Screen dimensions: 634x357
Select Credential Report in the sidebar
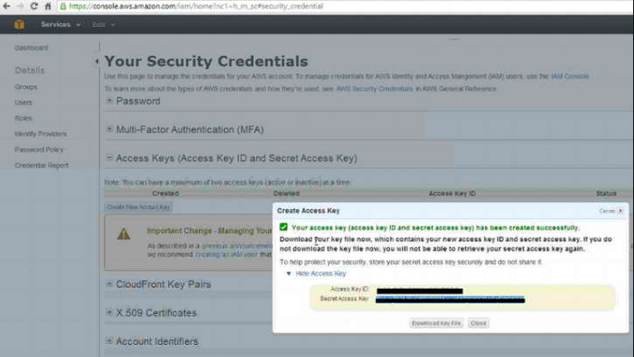(x=41, y=165)
